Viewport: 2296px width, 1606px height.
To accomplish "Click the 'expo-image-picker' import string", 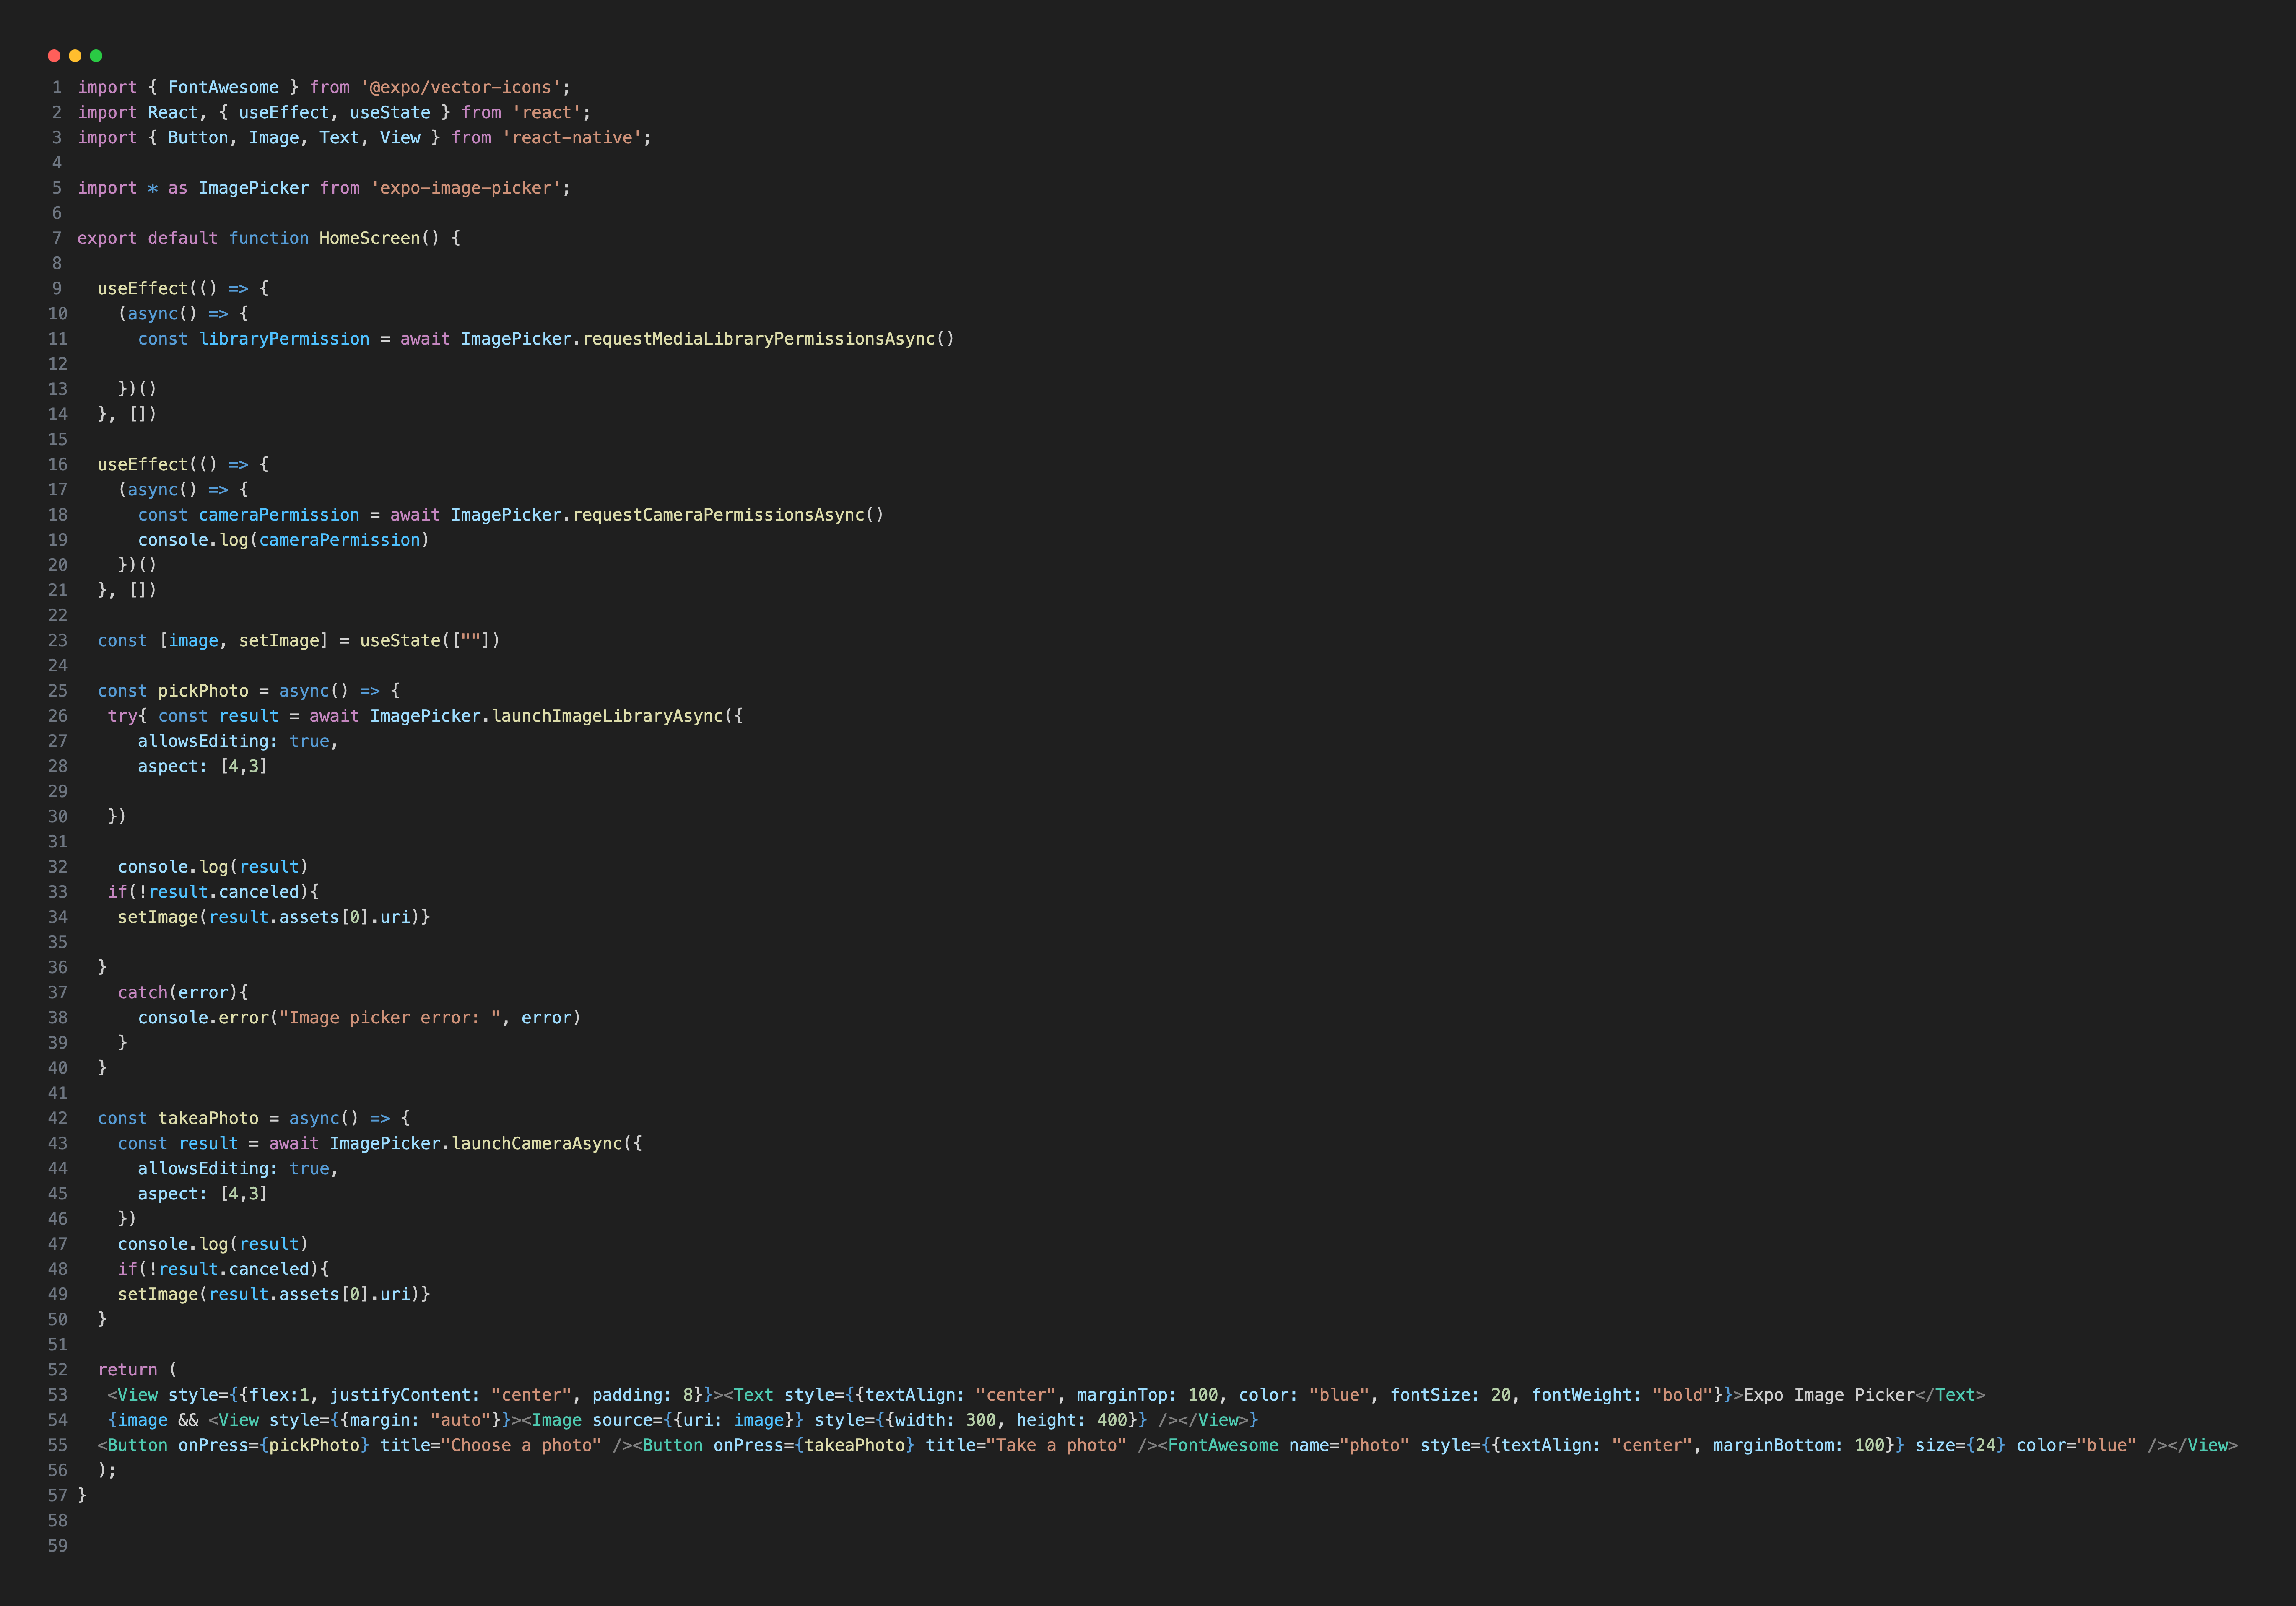I will 465,188.
